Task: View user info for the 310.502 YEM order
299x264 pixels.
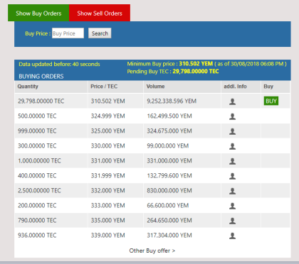Action: click(232, 101)
